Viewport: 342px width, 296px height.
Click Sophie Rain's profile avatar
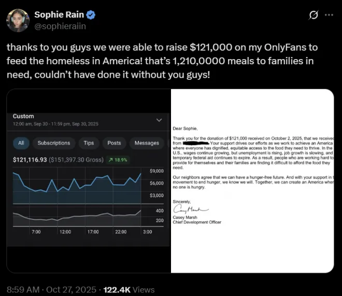coord(17,19)
